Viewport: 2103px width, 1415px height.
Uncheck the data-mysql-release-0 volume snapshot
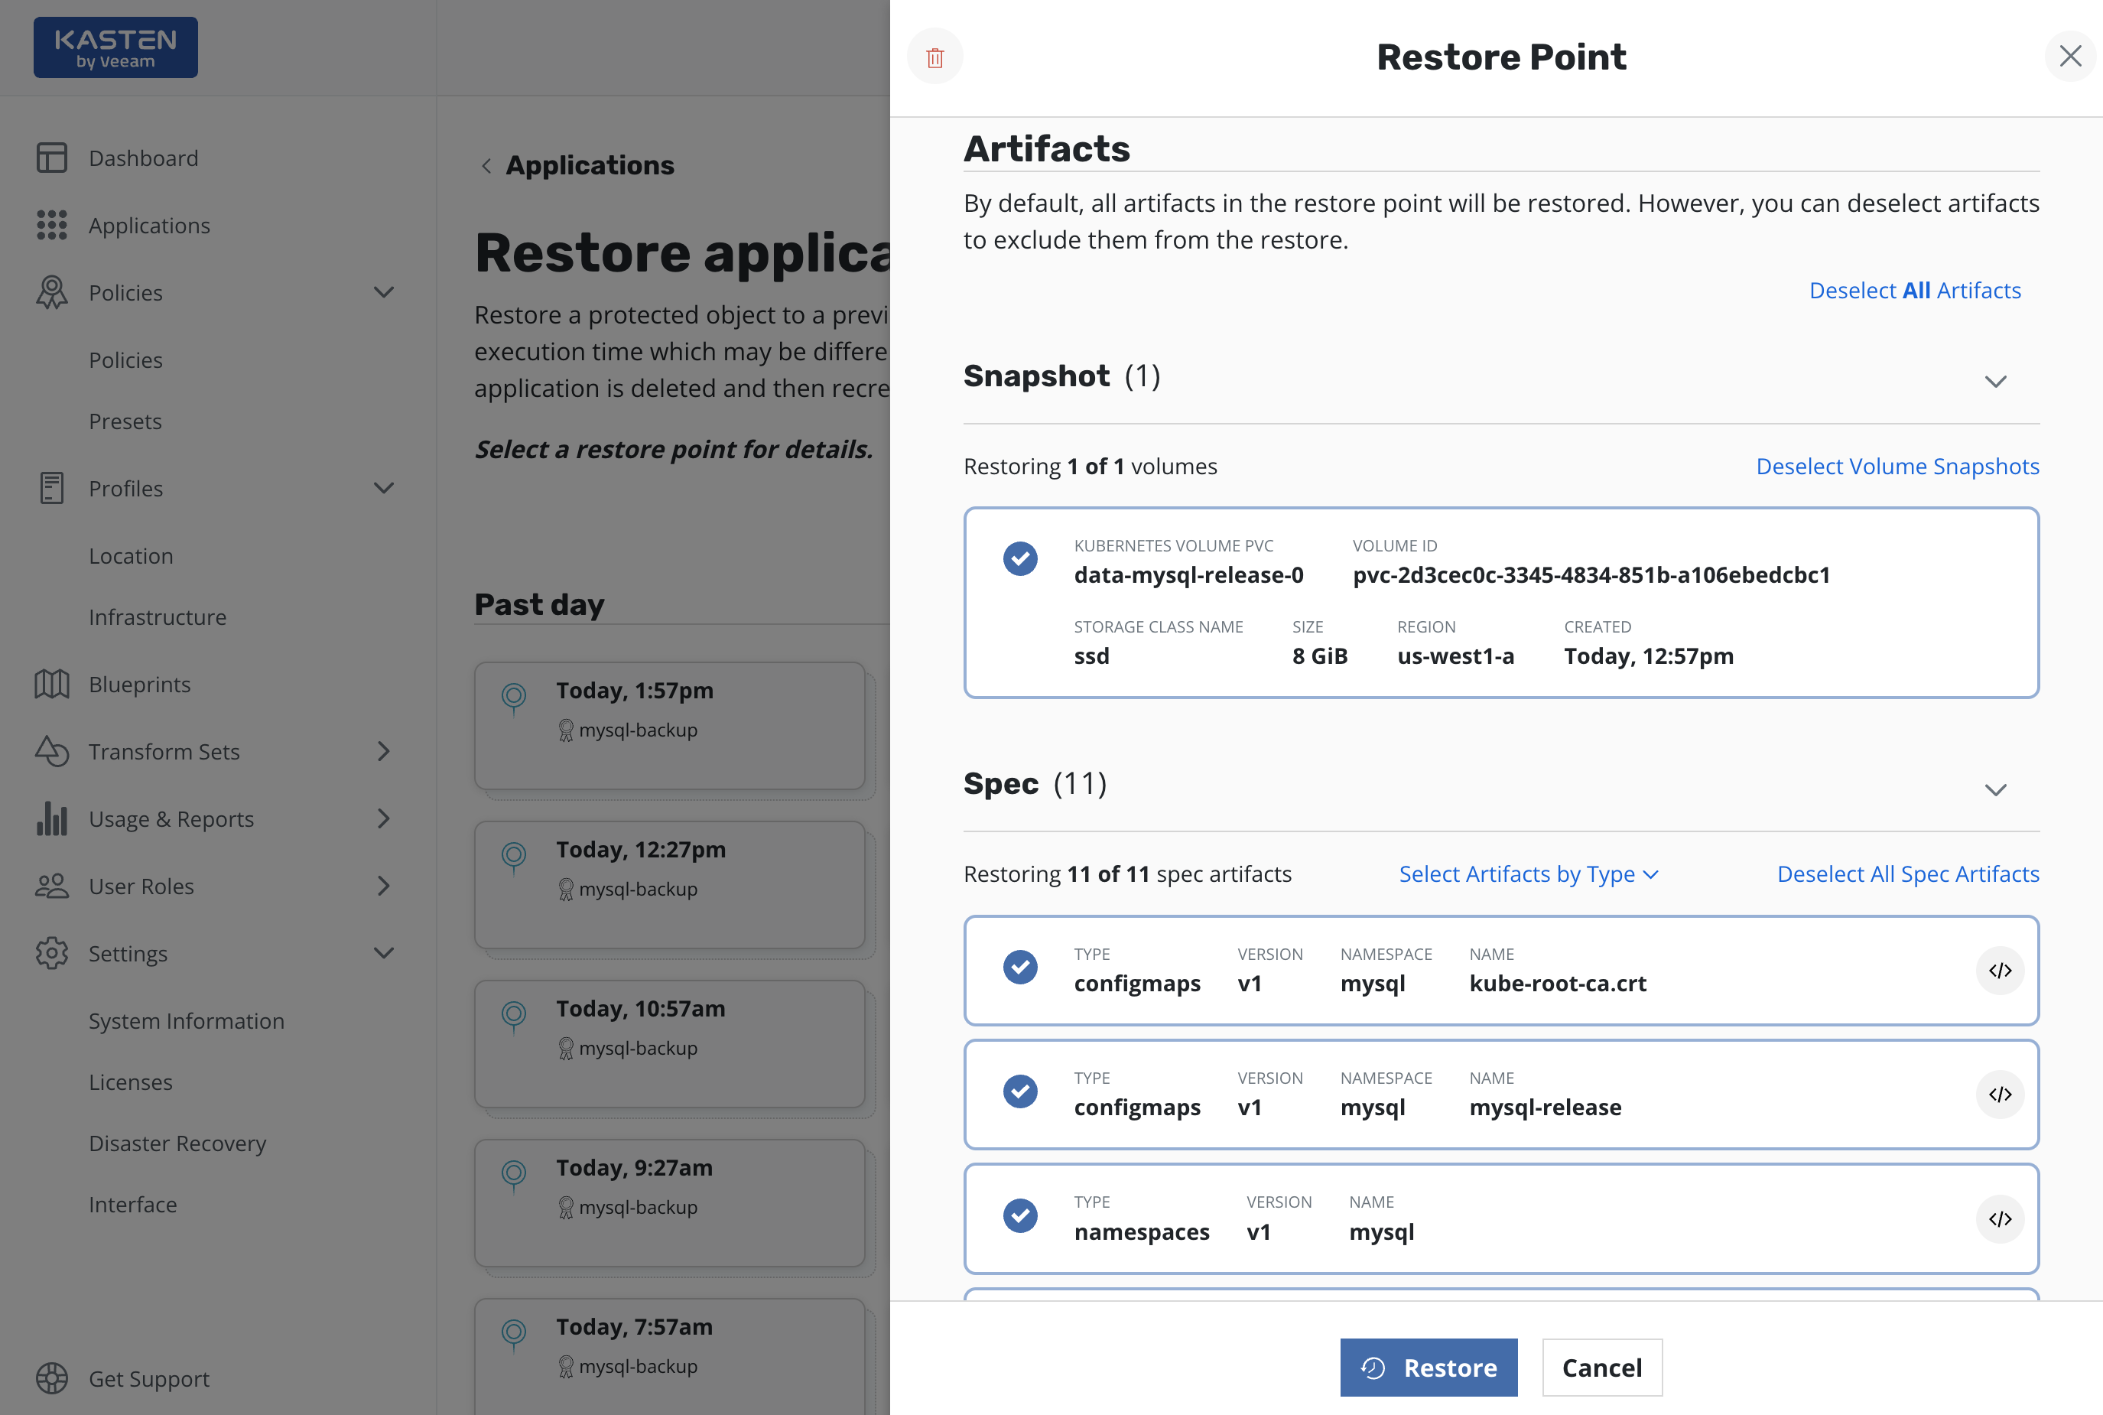pyautogui.click(x=1020, y=558)
